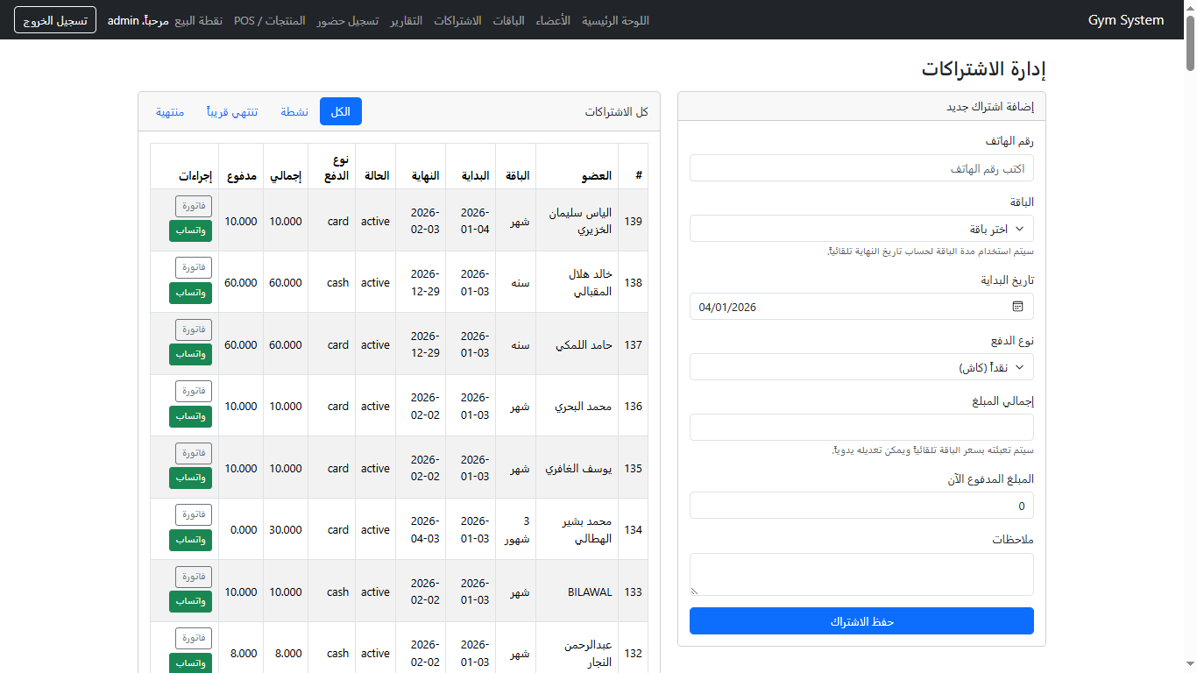Click the total amount (إجمالي المبلغ) field
This screenshot has height=673, width=1197.
point(861,428)
